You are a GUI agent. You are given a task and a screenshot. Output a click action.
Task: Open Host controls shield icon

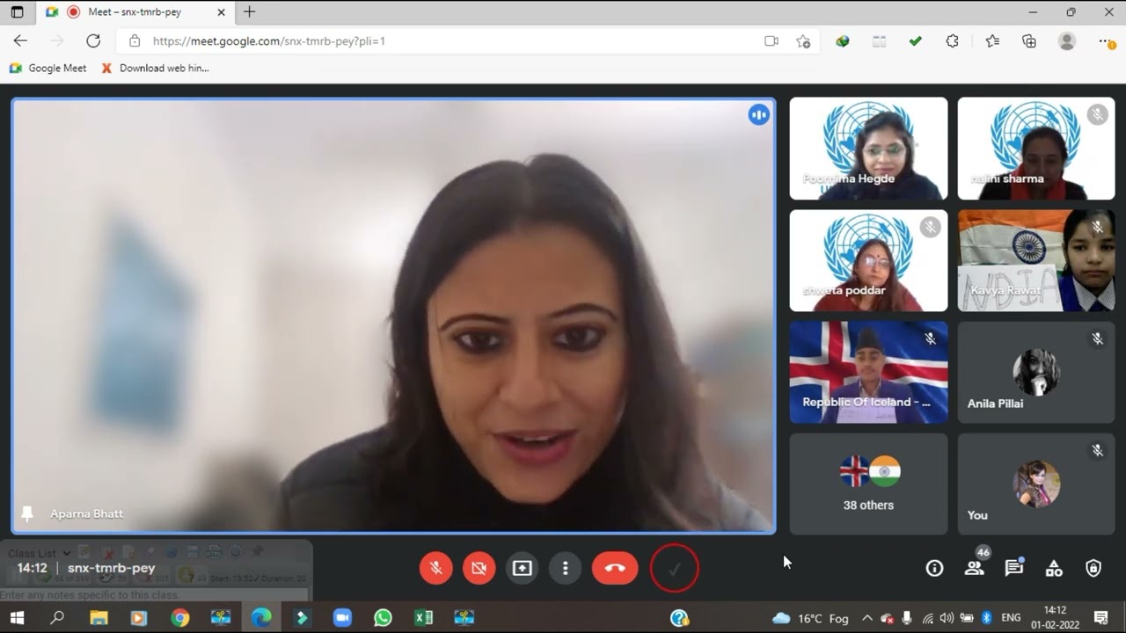coord(1093,568)
